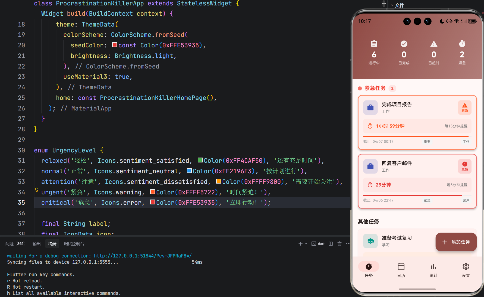Click the orange 0xFFFF9800 color swatch

coord(219,181)
